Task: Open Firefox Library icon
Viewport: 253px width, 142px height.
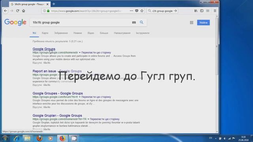Action: tap(196, 11)
